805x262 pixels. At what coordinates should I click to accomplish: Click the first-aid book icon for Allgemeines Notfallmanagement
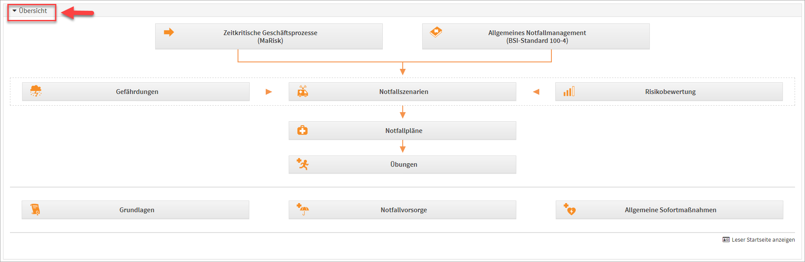click(x=436, y=32)
